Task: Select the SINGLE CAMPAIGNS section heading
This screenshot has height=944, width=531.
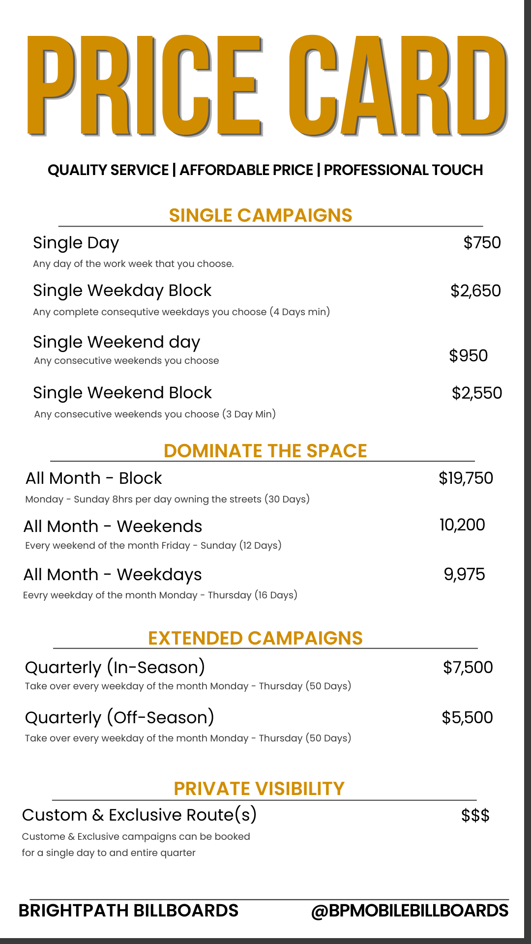Action: (x=261, y=215)
